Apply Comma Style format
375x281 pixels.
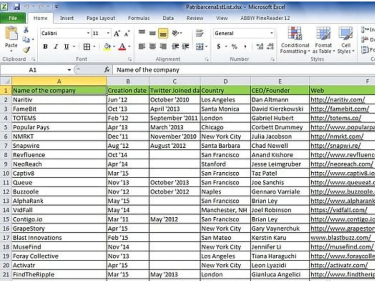pos(245,47)
